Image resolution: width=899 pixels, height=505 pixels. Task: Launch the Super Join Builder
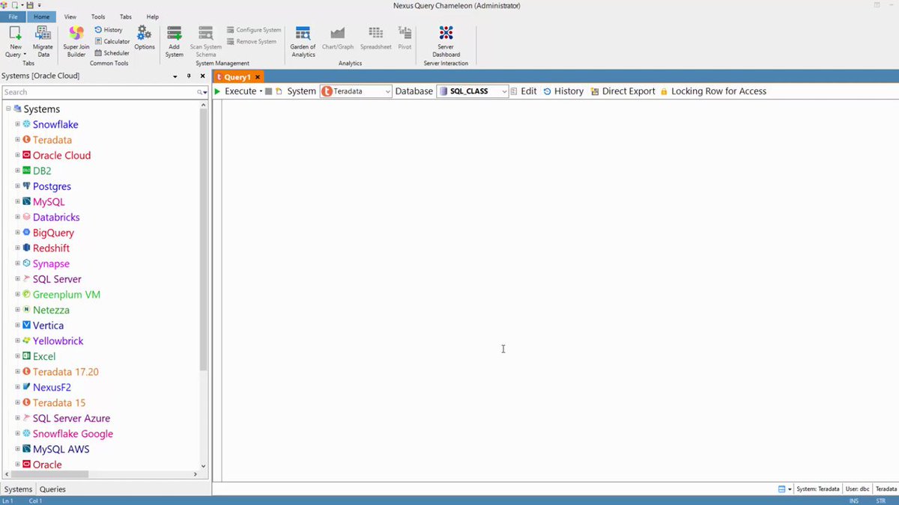(x=76, y=41)
